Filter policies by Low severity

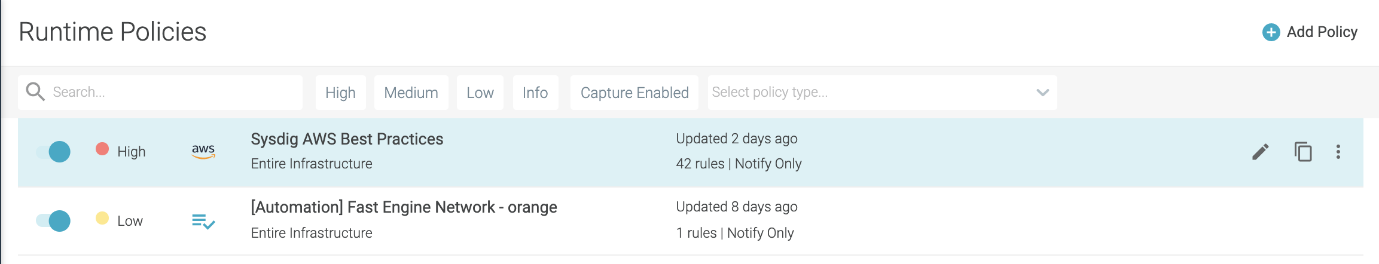coord(480,93)
